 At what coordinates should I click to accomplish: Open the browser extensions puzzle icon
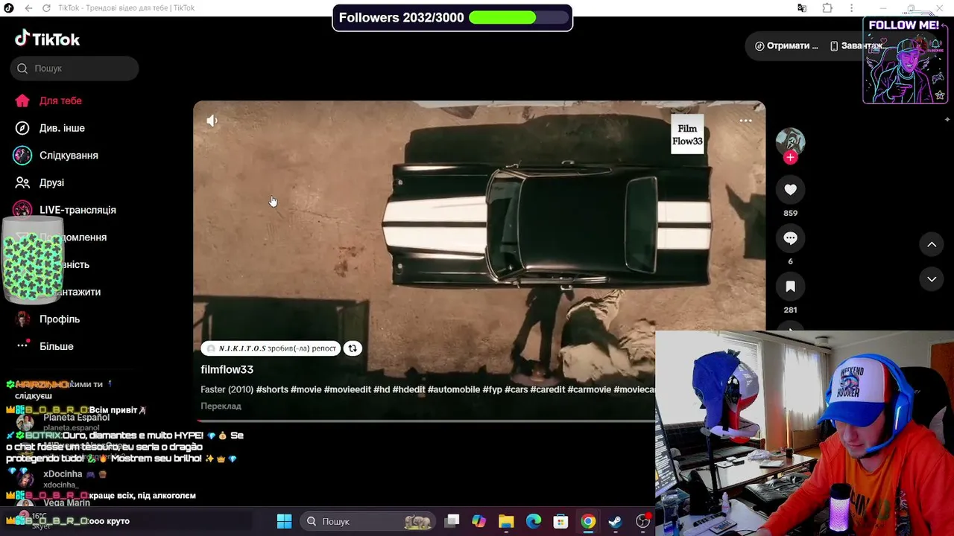[x=827, y=8]
